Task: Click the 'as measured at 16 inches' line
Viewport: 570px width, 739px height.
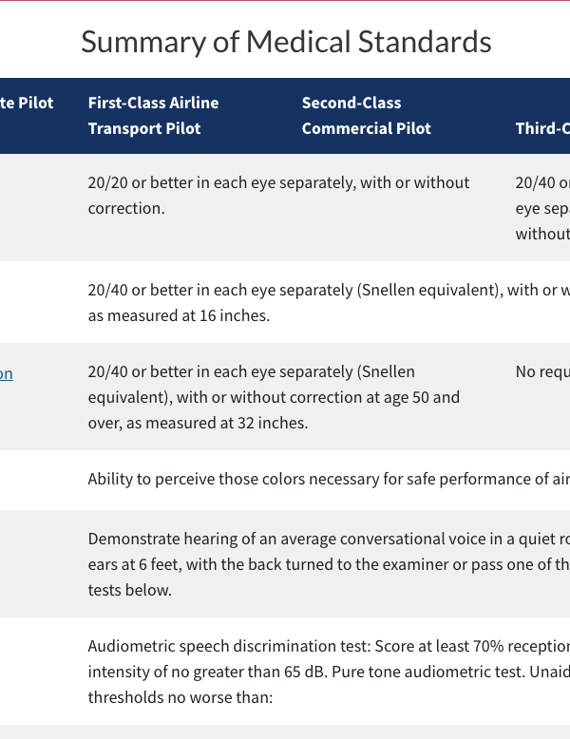Action: coord(179,315)
